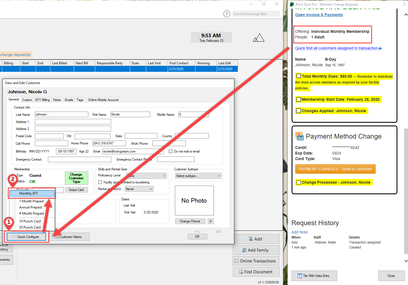
Task: Expand the Select subtype dropdown
Action: click(x=198, y=176)
